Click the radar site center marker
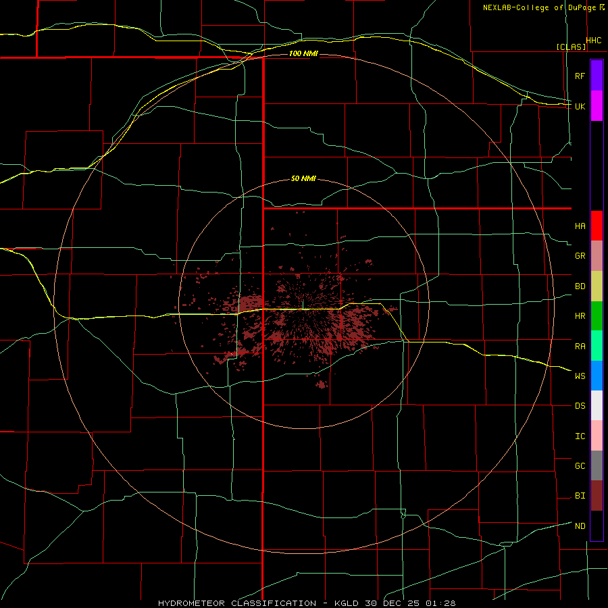Screen dimensions: 608x608 (x=303, y=305)
